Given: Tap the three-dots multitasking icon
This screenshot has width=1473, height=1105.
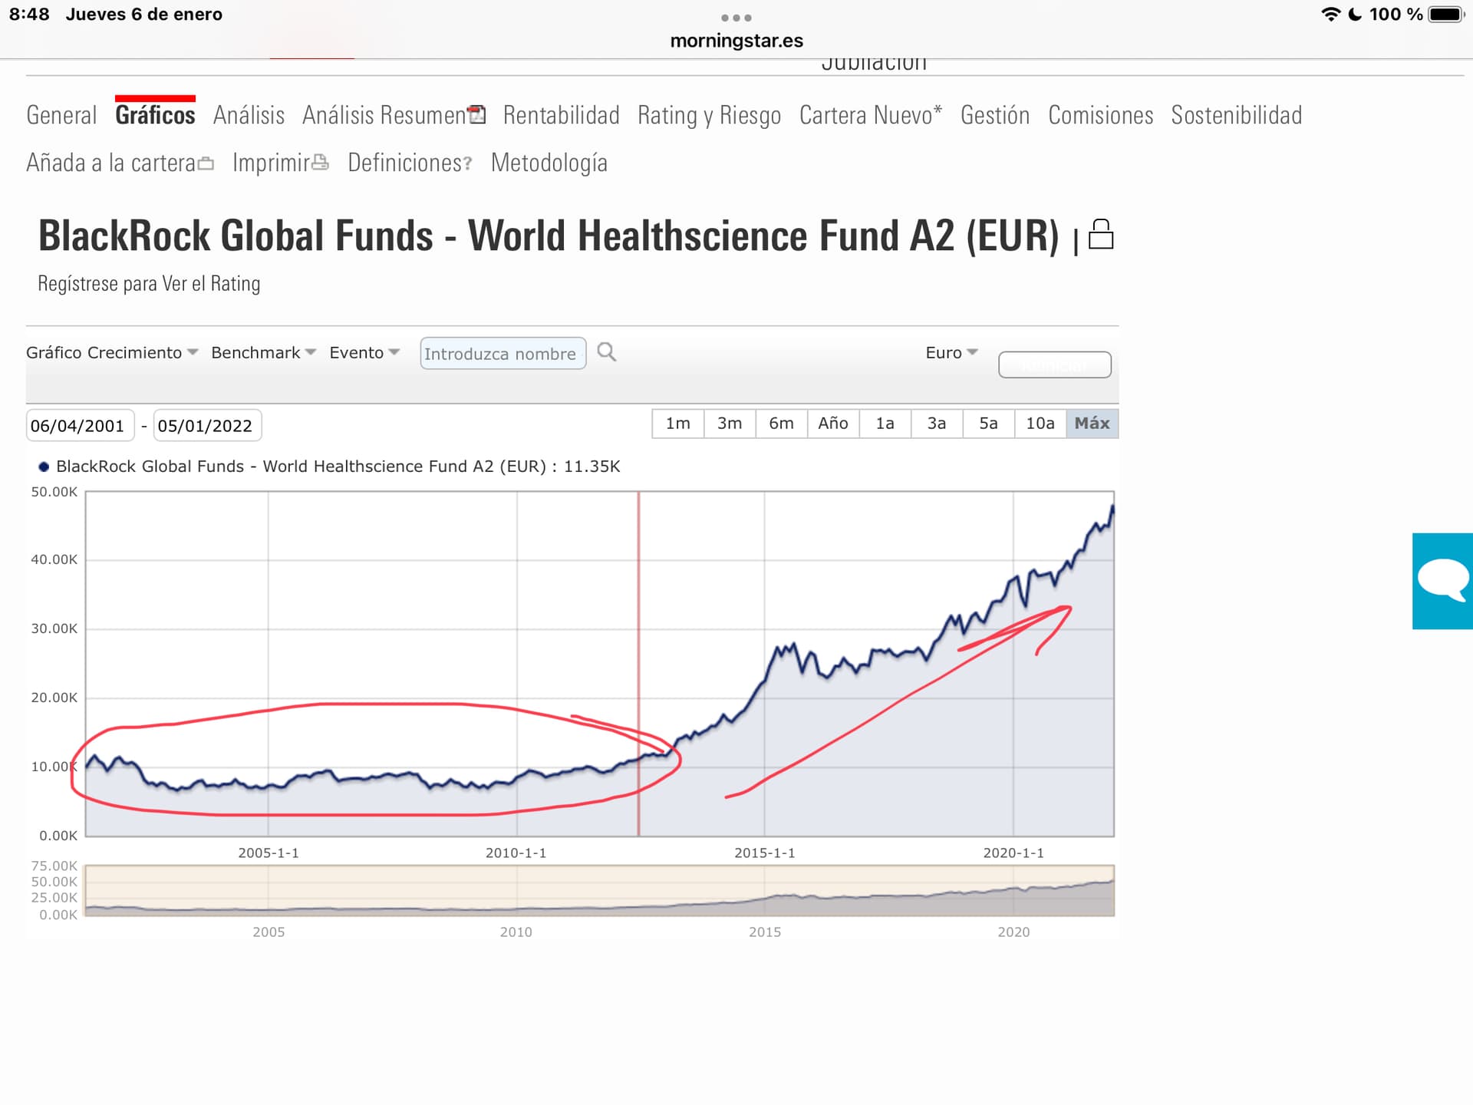Looking at the screenshot, I should tap(736, 18).
